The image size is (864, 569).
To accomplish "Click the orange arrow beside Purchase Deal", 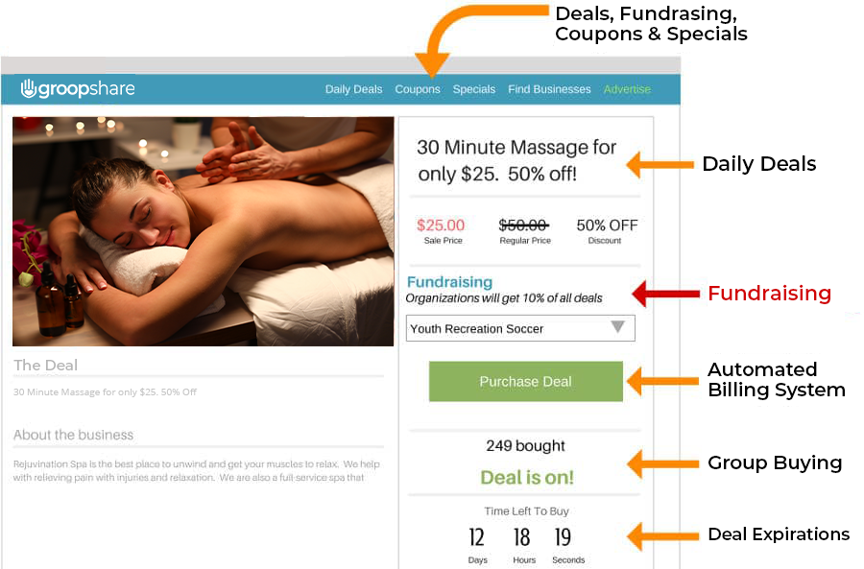I will pos(662,381).
